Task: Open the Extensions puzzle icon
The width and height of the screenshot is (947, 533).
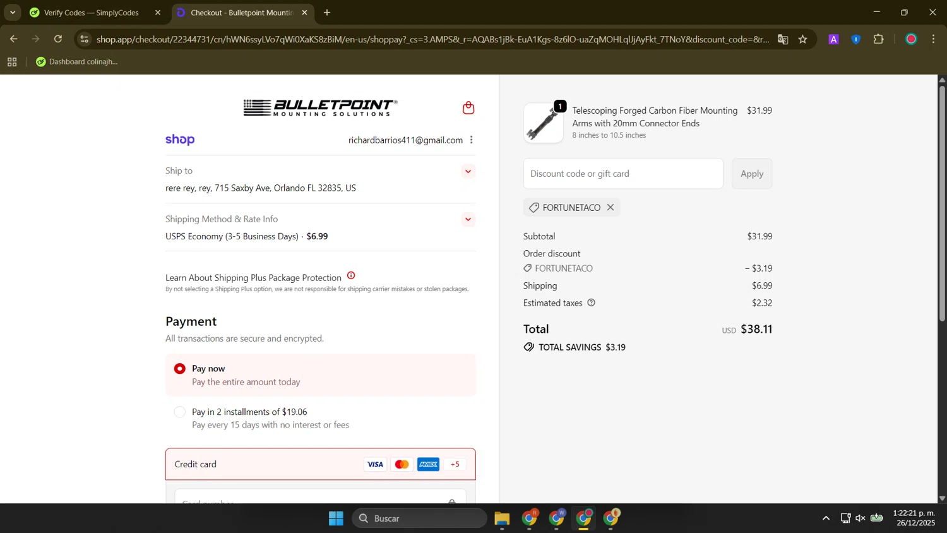Action: [879, 39]
